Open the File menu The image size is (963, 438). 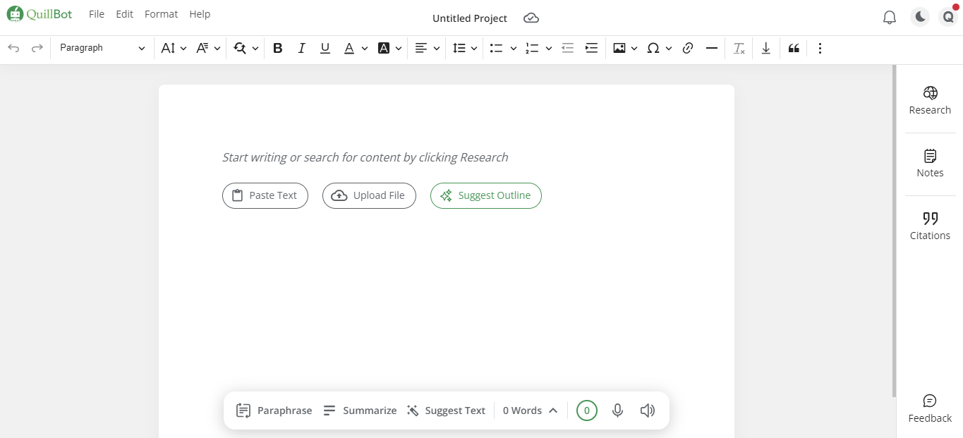97,14
